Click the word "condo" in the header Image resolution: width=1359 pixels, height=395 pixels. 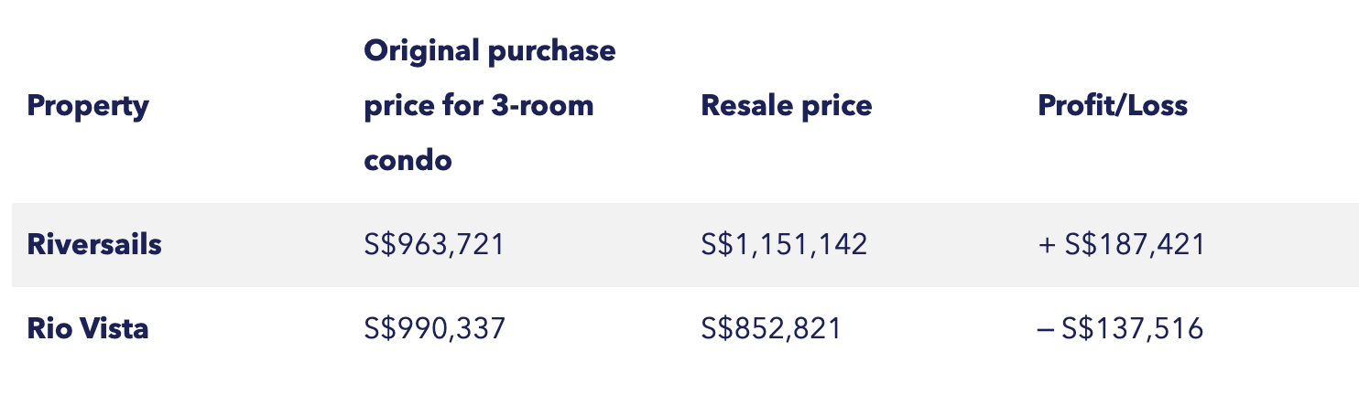pos(408,161)
